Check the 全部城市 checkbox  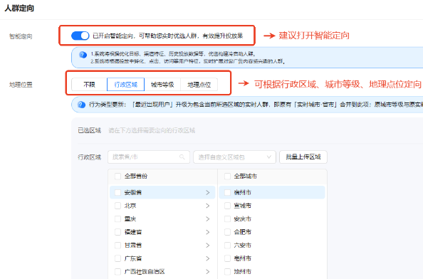pos(227,177)
